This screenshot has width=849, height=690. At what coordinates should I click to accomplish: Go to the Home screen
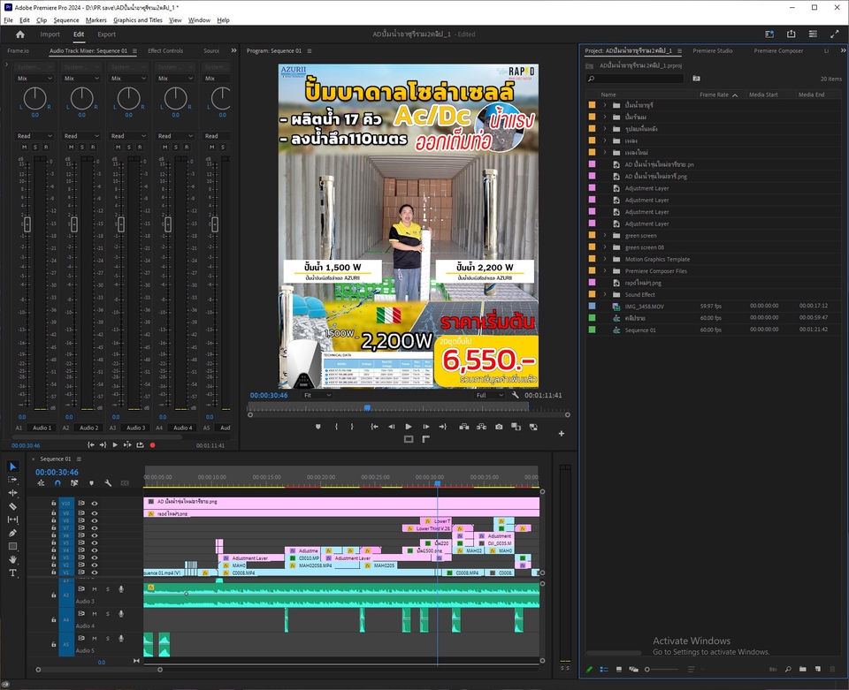20,34
